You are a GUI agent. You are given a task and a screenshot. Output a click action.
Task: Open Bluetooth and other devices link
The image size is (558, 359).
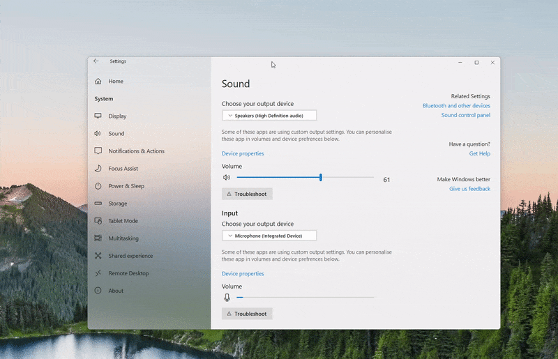(456, 106)
